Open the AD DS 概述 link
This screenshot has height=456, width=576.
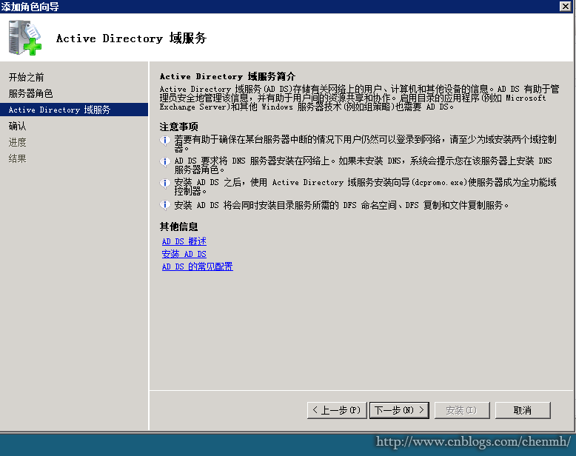[184, 241]
